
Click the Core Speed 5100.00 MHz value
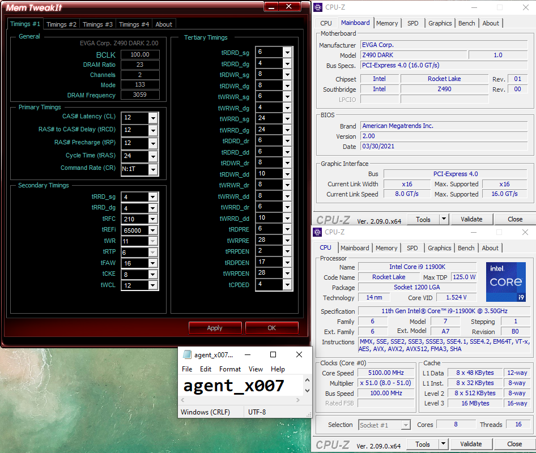click(386, 373)
